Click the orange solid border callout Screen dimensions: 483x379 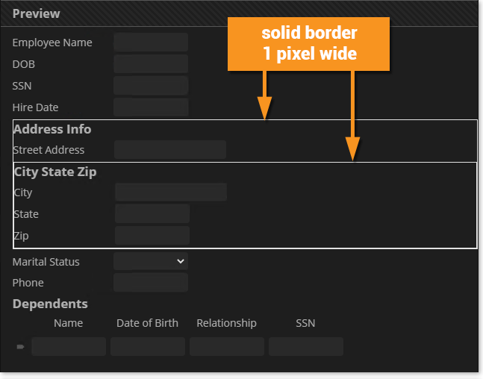(309, 44)
